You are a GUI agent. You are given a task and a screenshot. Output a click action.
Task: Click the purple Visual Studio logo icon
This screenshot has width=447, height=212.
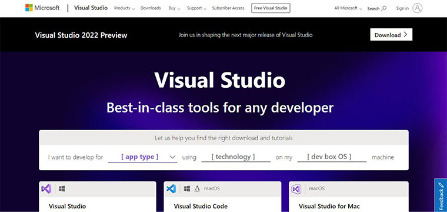(46, 188)
